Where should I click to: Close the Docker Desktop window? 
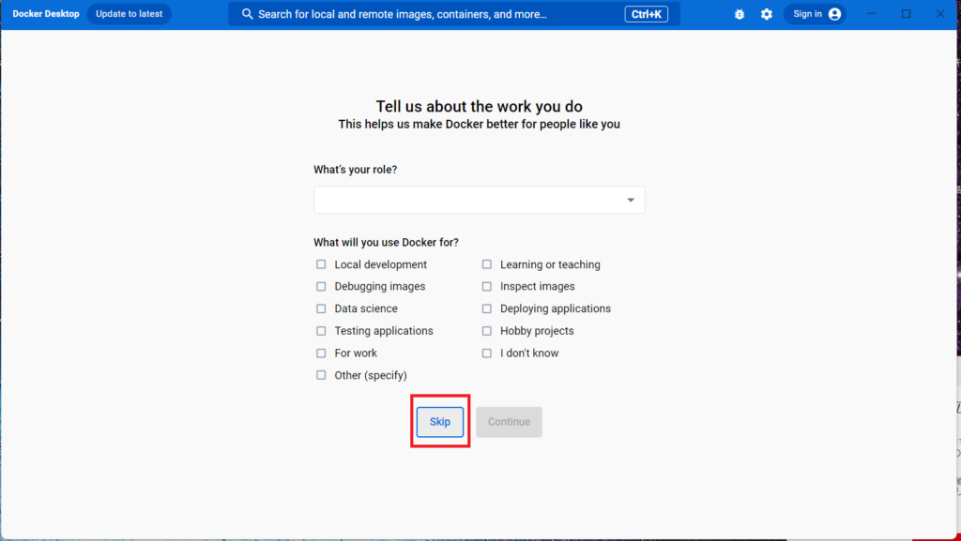pyautogui.click(x=940, y=13)
